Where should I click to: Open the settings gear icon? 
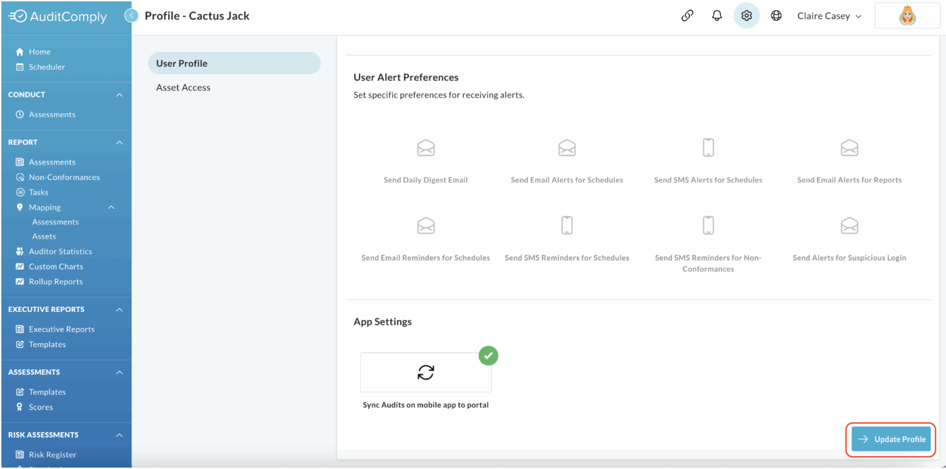click(746, 16)
